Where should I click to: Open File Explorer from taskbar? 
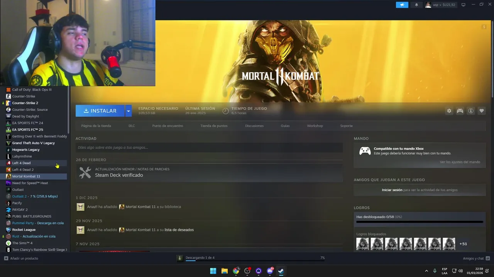(224, 271)
